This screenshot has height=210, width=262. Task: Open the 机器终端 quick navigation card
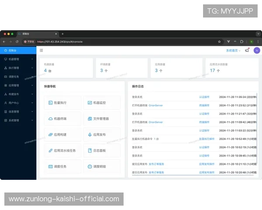click(x=62, y=119)
